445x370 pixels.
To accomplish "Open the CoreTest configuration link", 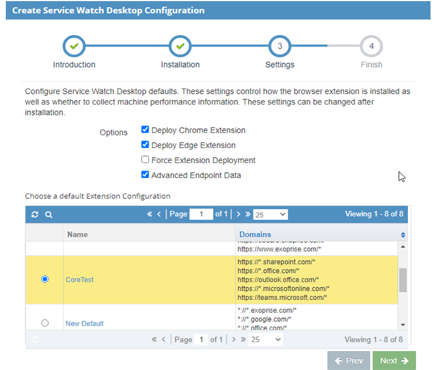I will pyautogui.click(x=79, y=280).
